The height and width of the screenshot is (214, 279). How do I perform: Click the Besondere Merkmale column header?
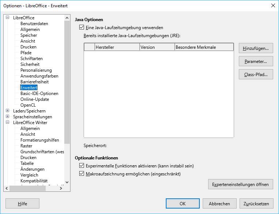click(204, 47)
